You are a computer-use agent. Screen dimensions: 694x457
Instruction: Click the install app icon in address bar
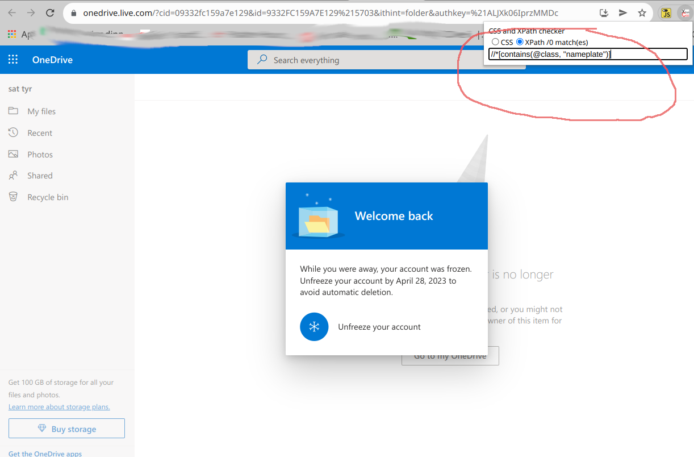pyautogui.click(x=604, y=13)
